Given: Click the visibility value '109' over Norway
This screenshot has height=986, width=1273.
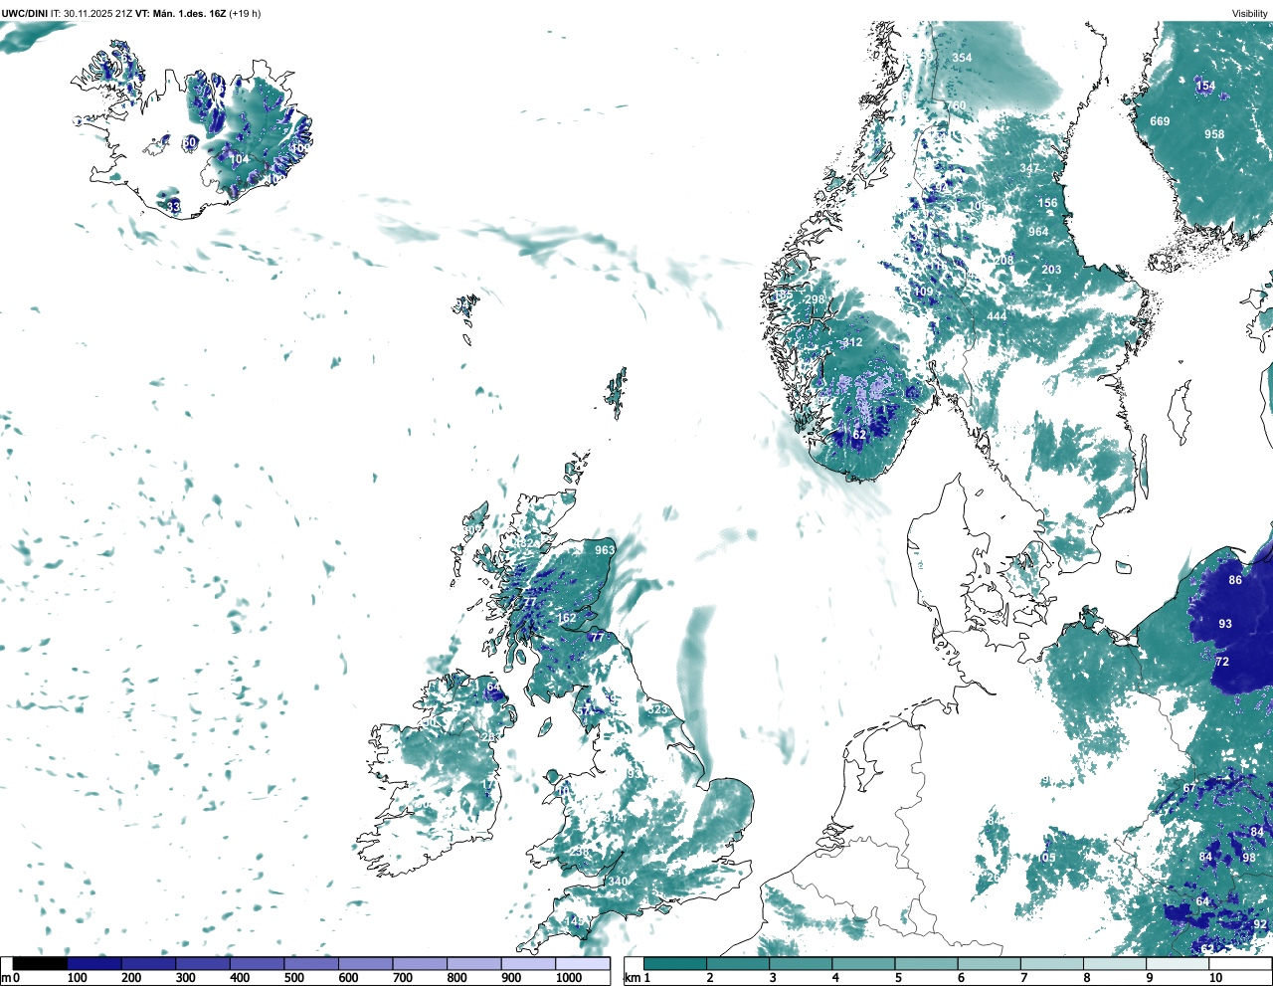Looking at the screenshot, I should click(924, 292).
